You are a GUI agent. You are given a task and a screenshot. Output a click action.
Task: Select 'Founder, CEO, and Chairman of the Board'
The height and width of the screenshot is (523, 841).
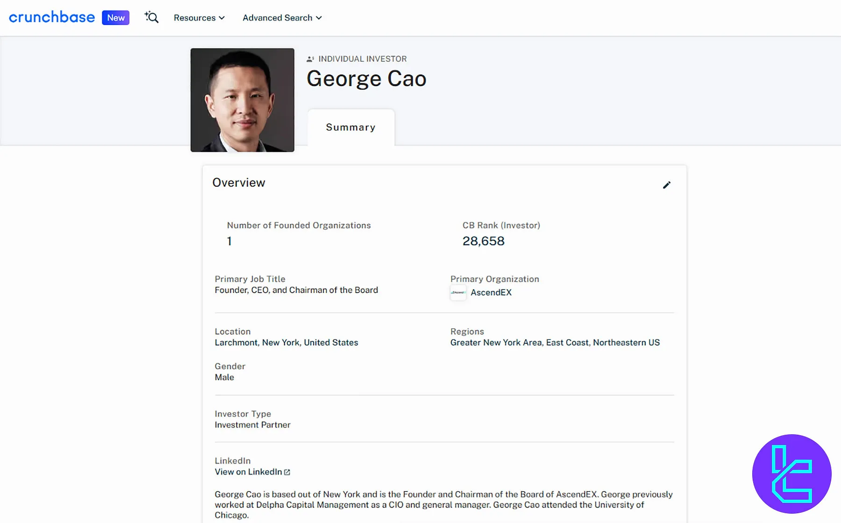(296, 290)
